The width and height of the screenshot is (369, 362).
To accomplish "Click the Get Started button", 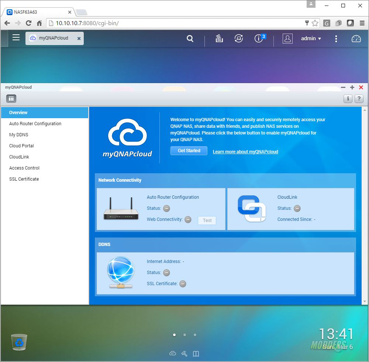I will [189, 151].
